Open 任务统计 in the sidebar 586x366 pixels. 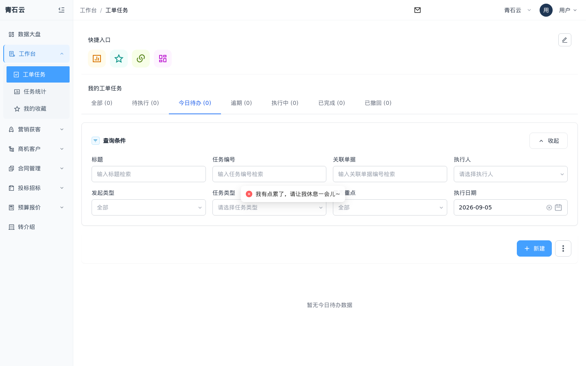tap(38, 91)
